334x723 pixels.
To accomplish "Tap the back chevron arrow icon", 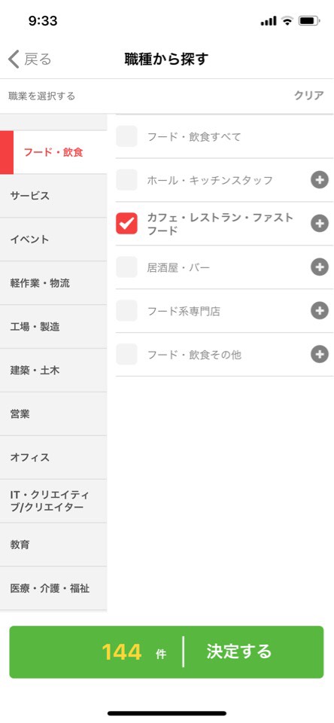I will click(x=14, y=59).
